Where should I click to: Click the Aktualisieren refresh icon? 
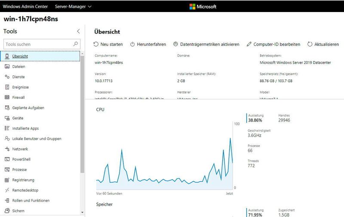(310, 44)
